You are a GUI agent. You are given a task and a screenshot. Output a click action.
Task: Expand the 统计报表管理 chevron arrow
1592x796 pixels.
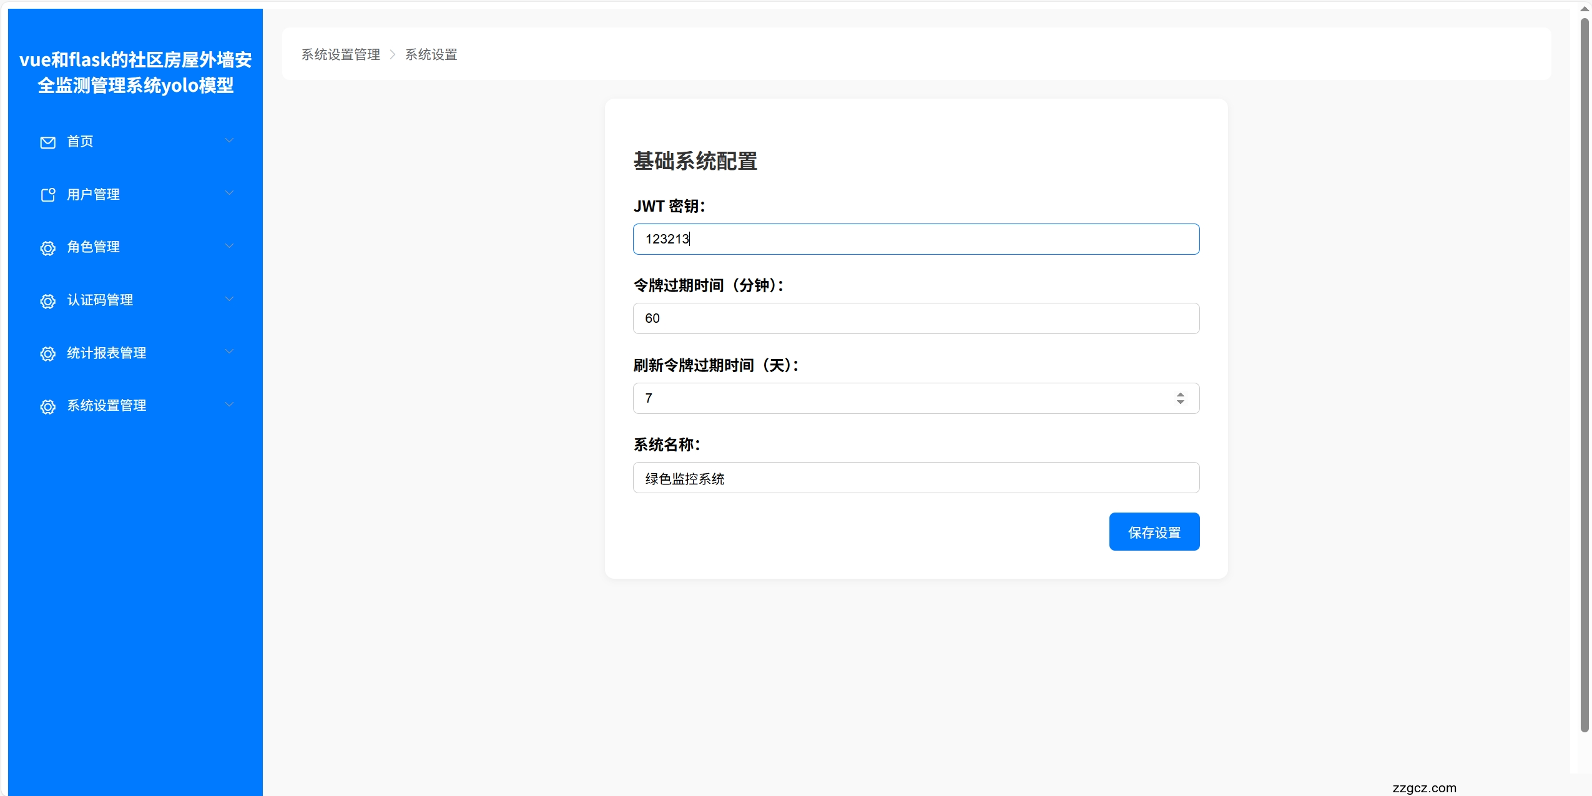[229, 351]
